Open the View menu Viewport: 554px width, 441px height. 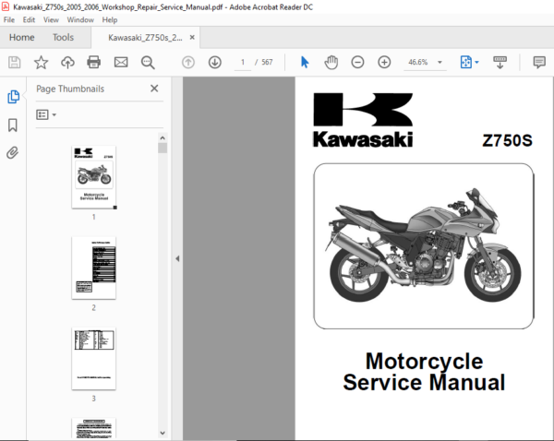coord(51,19)
